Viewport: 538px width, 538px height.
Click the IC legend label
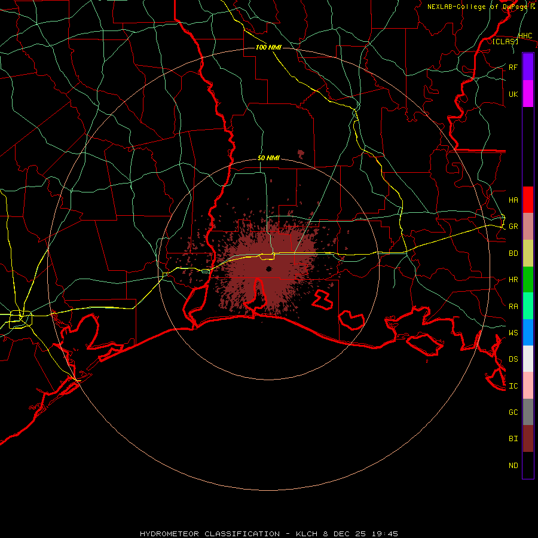(x=513, y=386)
